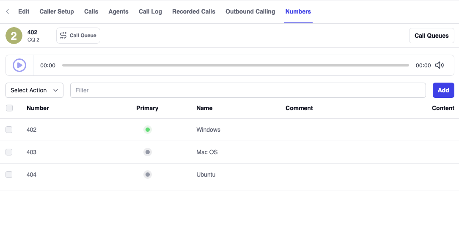Tick the checkbox for number 404
The image size is (459, 244).
tap(9, 175)
